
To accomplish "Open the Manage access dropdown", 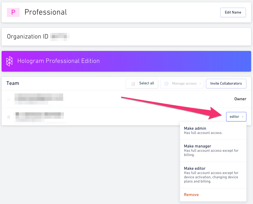I will (182, 84).
